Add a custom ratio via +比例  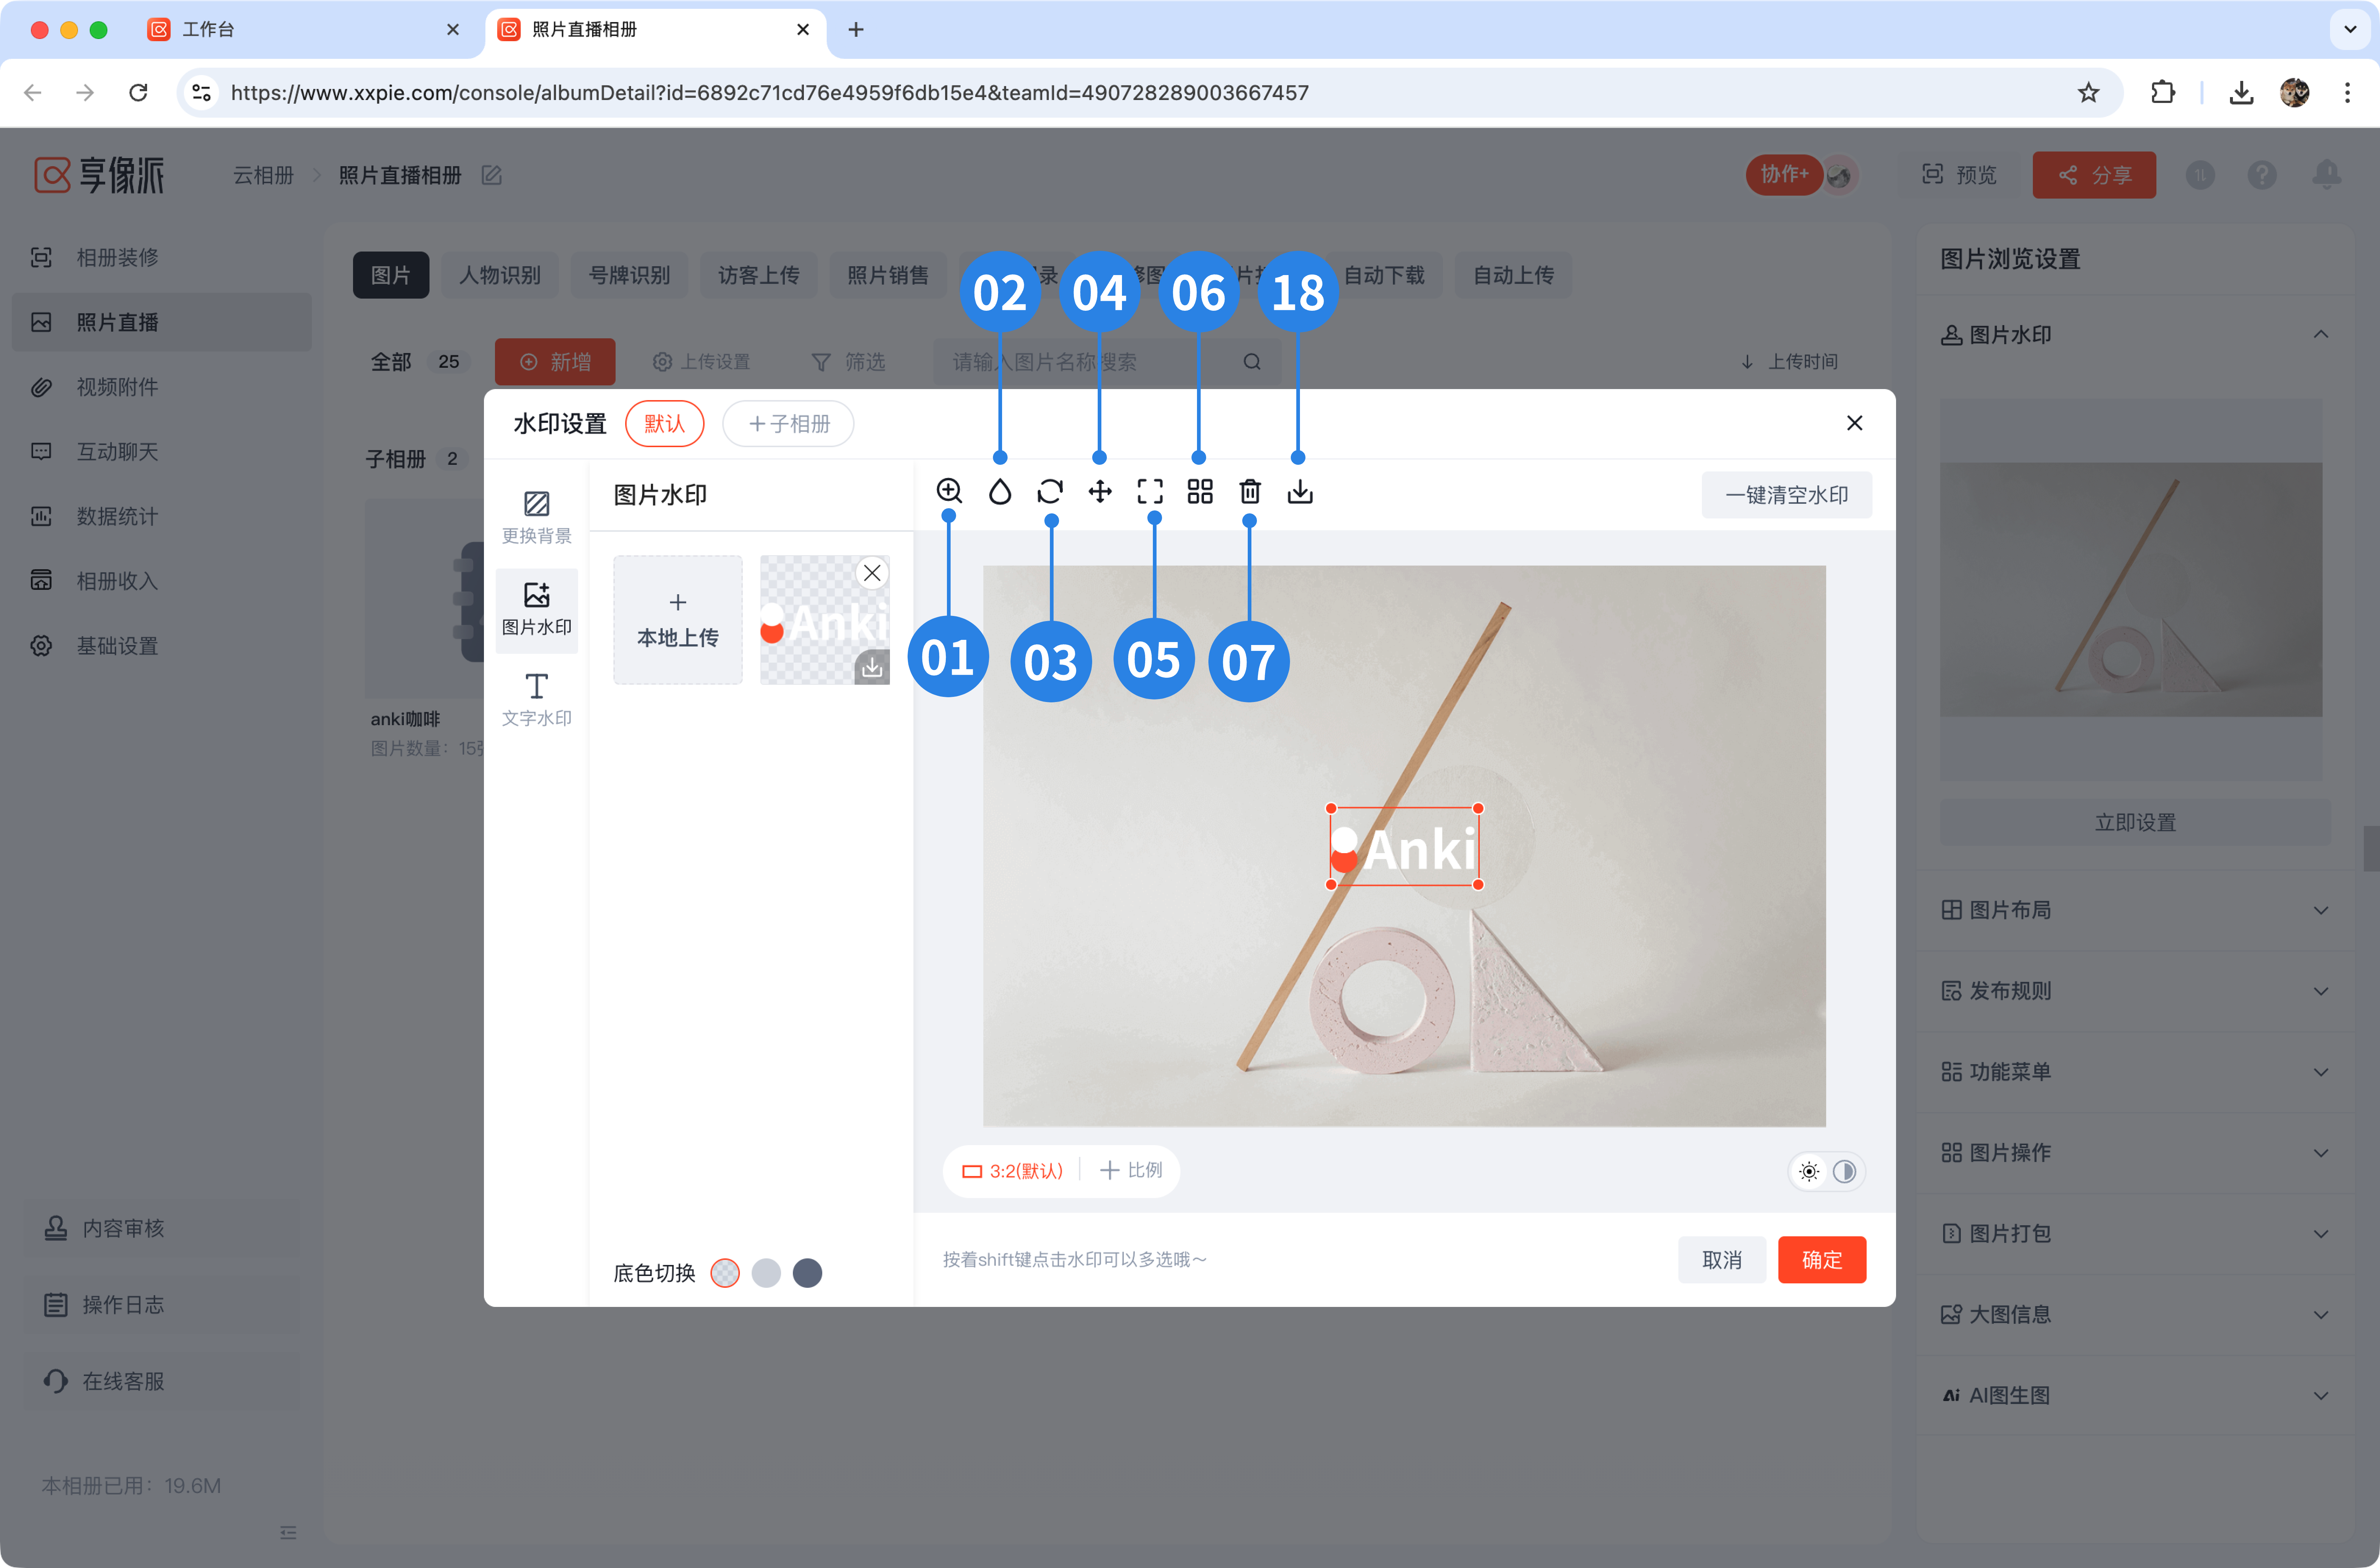[1131, 1171]
